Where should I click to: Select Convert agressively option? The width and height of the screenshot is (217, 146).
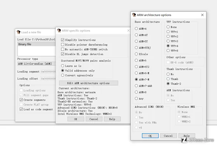click(63, 75)
